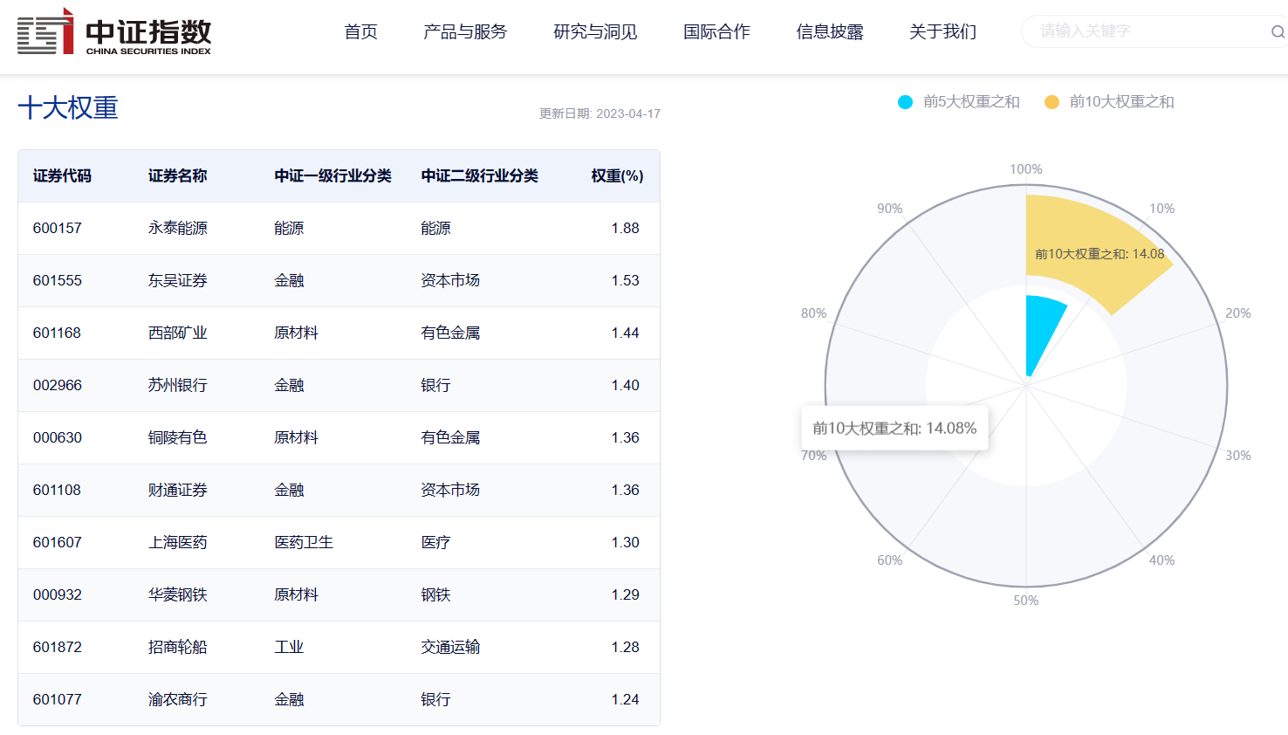
Task: Select the 招商轮船 name cell
Action: 177,648
